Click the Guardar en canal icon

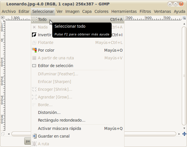pyautogui.click(x=34, y=136)
